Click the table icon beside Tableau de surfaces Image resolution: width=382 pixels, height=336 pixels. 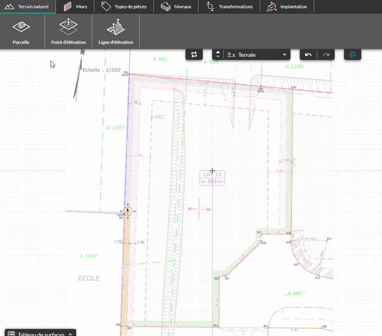pyautogui.click(x=11, y=334)
